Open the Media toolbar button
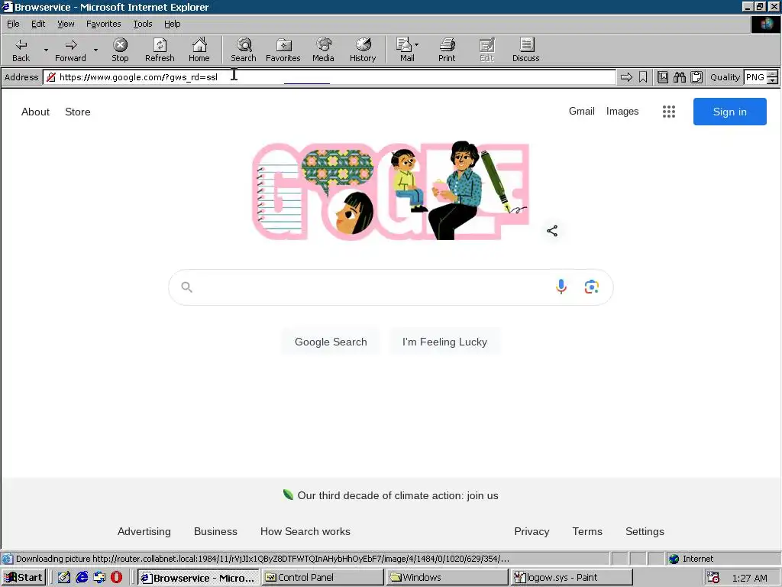 pyautogui.click(x=323, y=50)
